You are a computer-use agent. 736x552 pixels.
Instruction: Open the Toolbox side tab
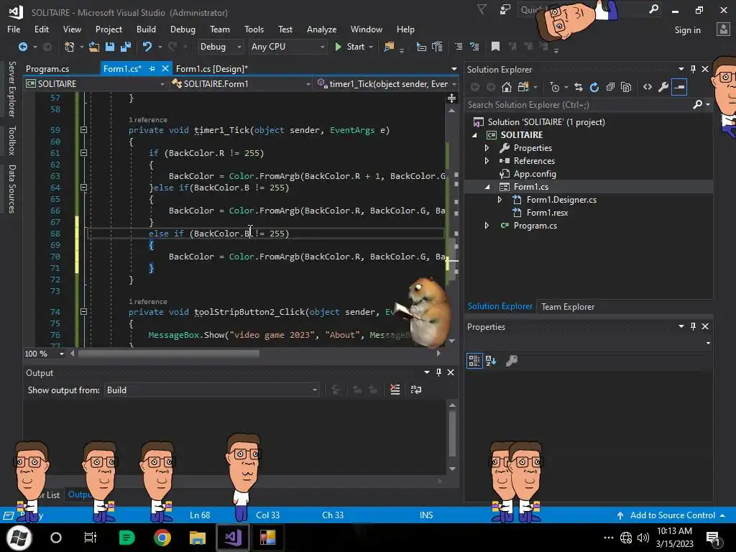11,140
